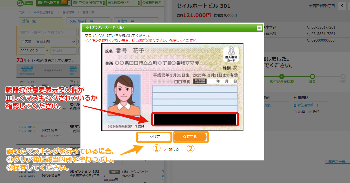
Task: Click the 受信日 end date field
Action: (64, 51)
